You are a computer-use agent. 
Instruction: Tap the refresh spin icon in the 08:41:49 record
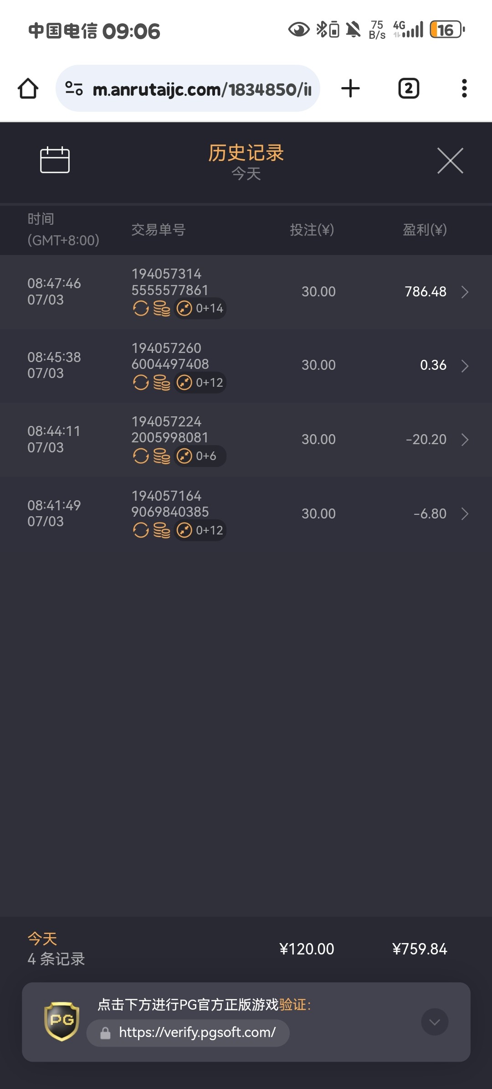(x=141, y=530)
